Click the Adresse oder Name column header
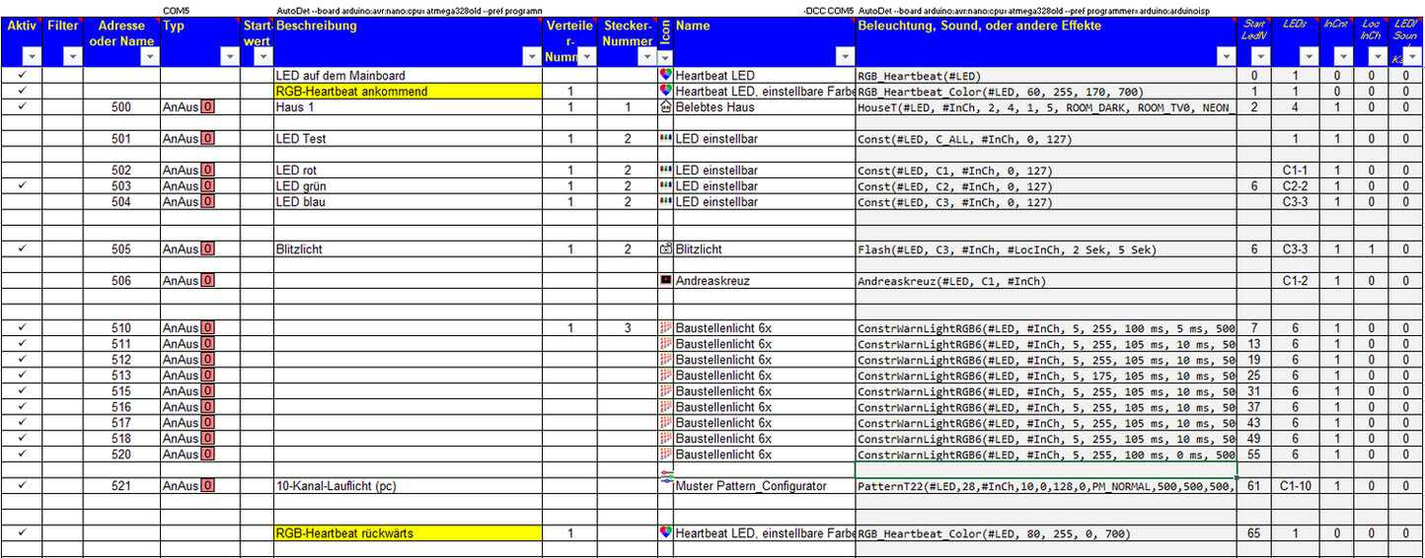This screenshot has width=1425, height=558. pos(121,34)
